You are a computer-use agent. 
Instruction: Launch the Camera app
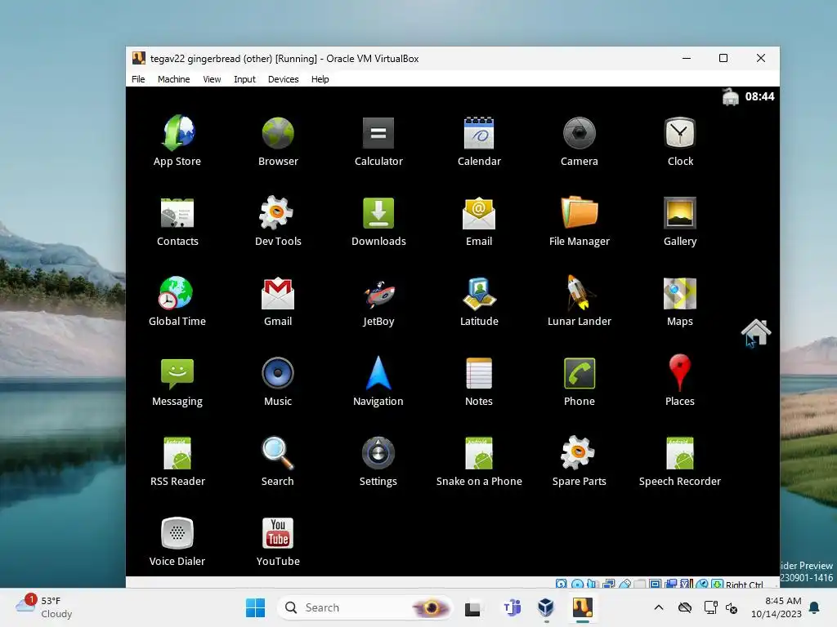coord(580,140)
